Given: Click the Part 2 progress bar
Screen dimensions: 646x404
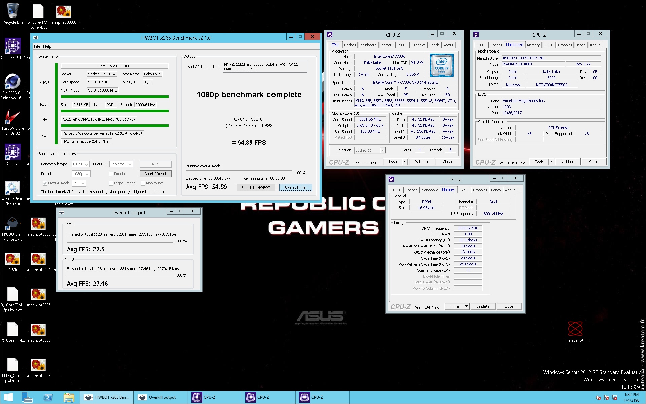Looking at the screenshot, I should (x=120, y=277).
